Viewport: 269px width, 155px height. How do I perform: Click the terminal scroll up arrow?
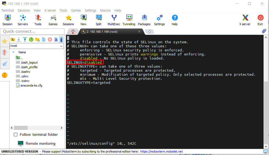(x=266, y=38)
